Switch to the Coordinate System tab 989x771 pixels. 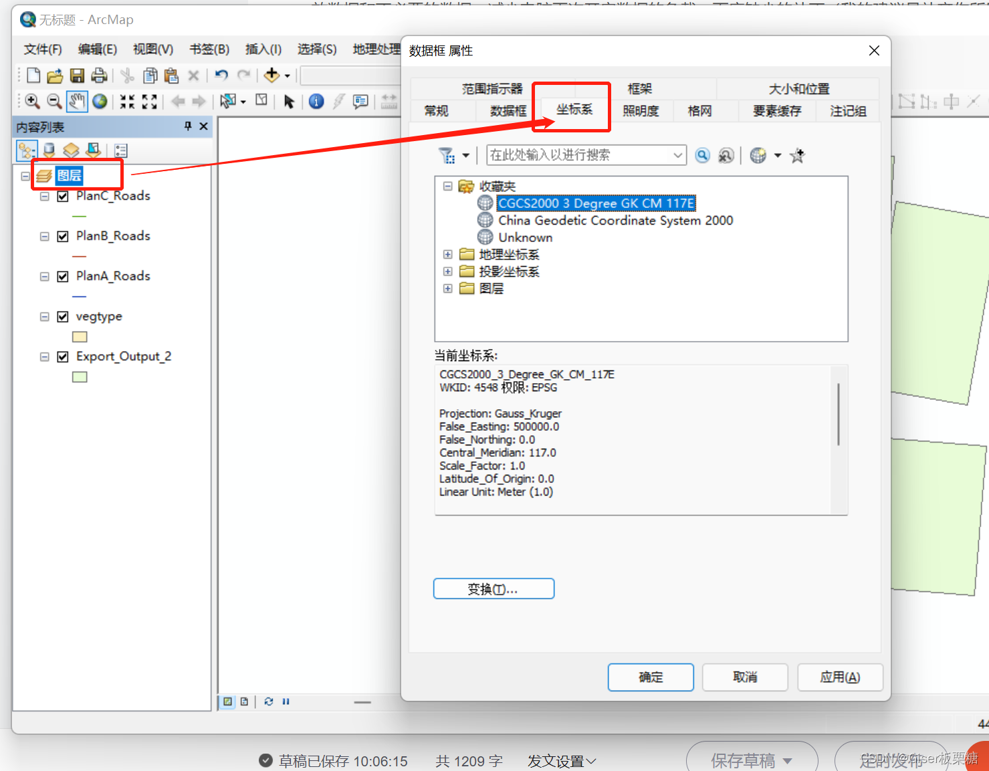(x=574, y=109)
